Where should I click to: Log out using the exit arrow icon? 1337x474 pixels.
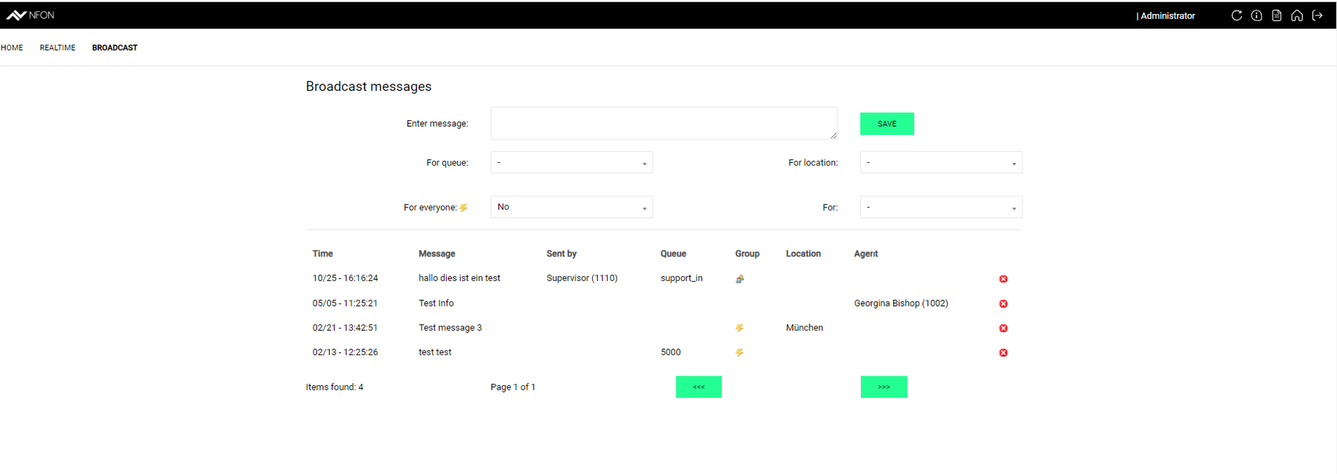click(x=1317, y=15)
